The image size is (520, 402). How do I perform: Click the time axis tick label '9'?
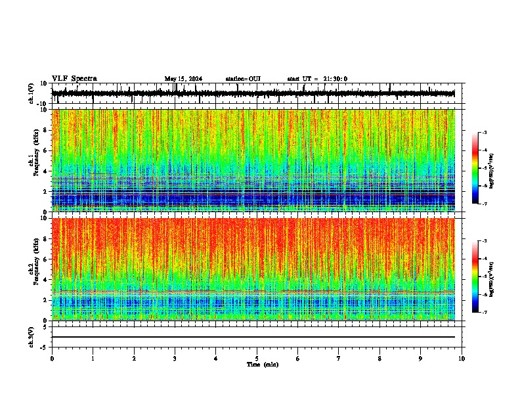tap(420, 359)
